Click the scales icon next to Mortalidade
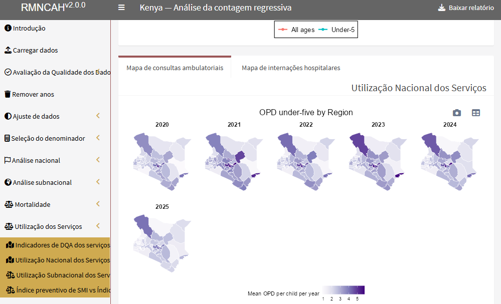The width and height of the screenshot is (501, 304). (x=9, y=204)
